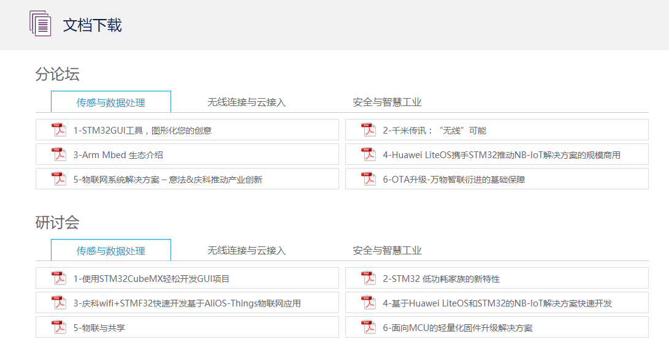Viewport: 669px width, 342px height.
Task: Click the document download icon in header
Action: [x=40, y=24]
